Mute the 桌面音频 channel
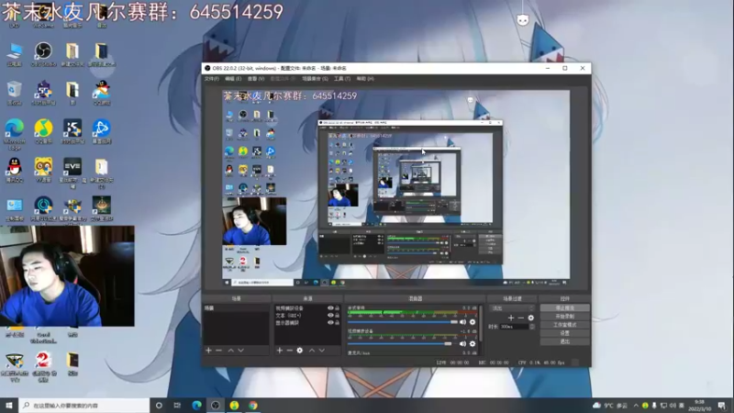 [x=463, y=322]
